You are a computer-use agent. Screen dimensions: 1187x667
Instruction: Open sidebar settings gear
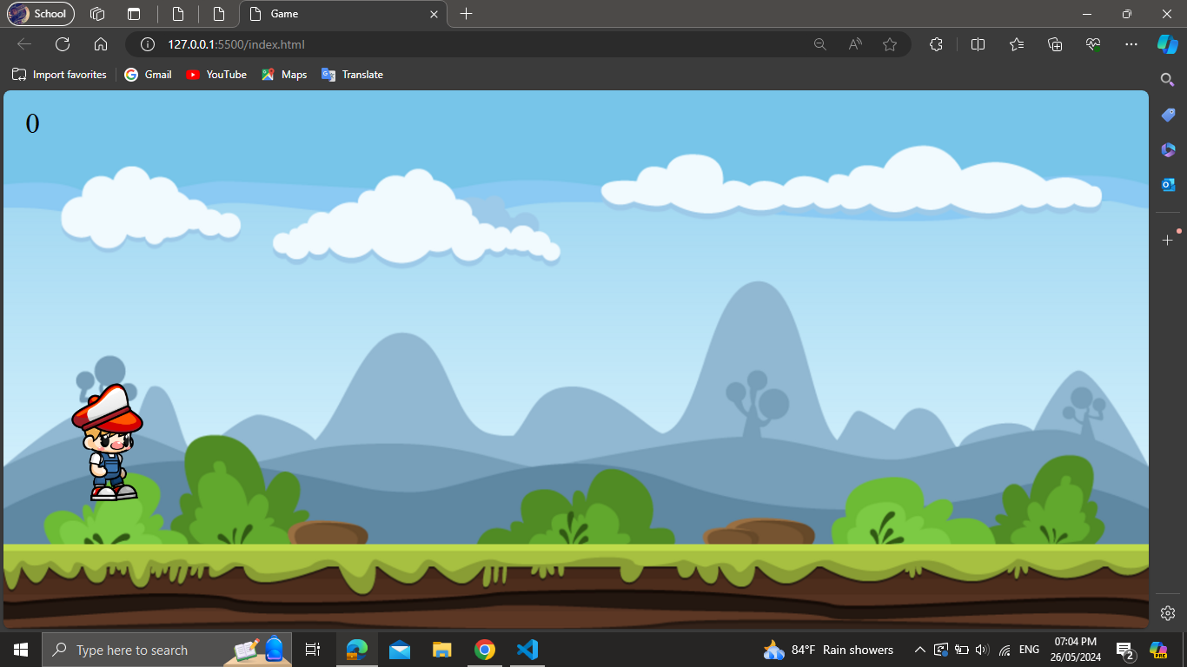[x=1168, y=612]
